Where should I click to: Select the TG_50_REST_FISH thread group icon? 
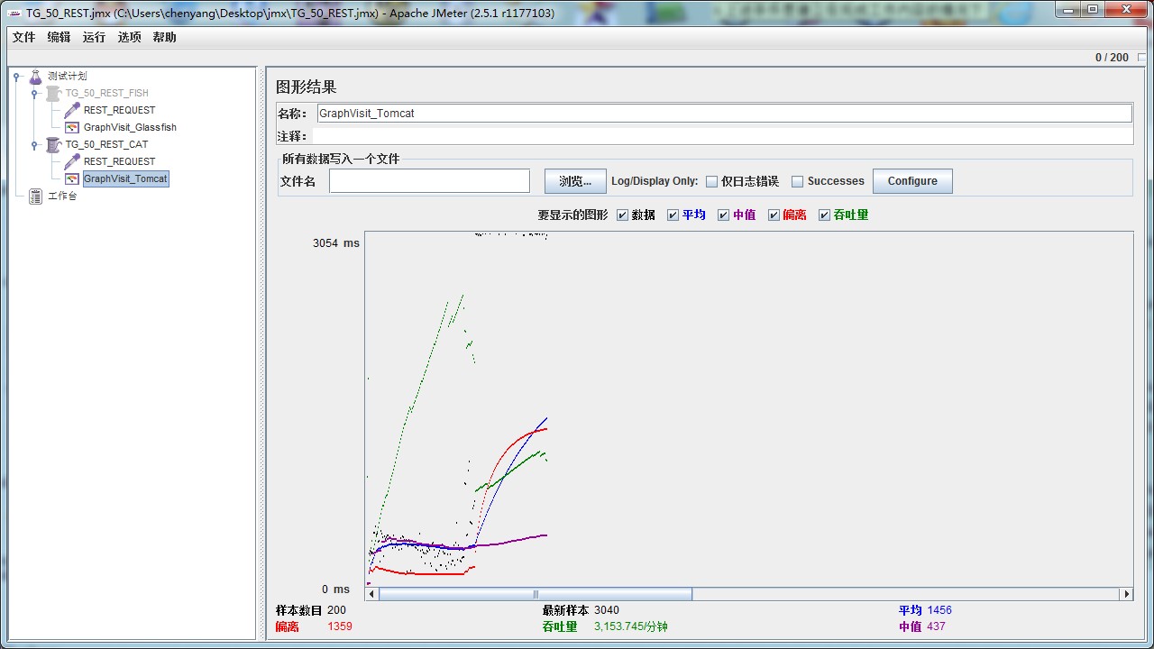click(x=51, y=93)
